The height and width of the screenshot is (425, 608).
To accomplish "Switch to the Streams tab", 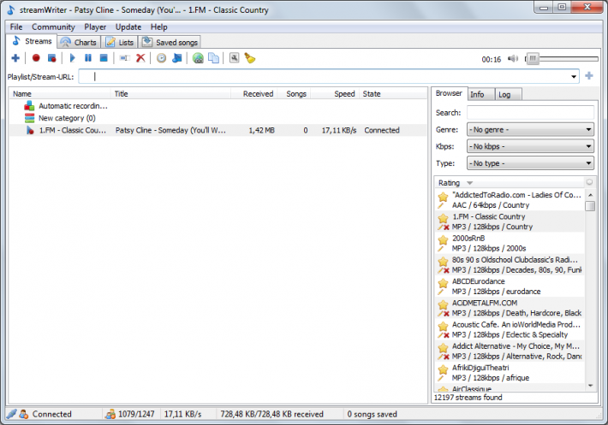I will pyautogui.click(x=32, y=41).
